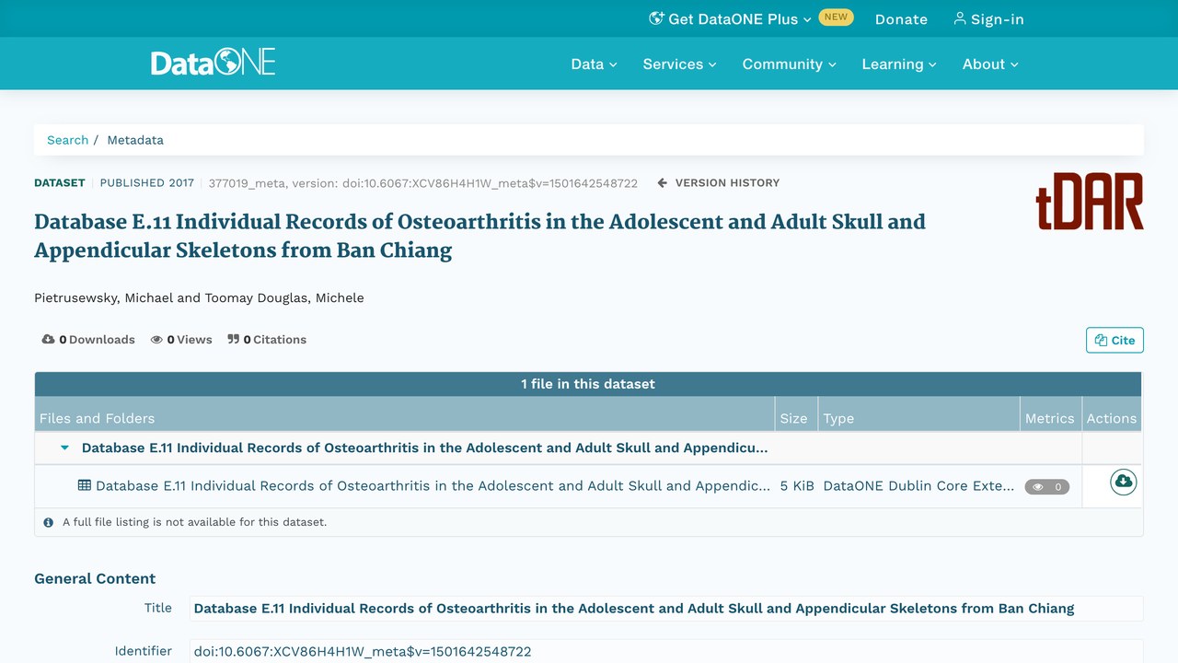
Task: Open the Services dropdown menu
Action: [x=679, y=64]
